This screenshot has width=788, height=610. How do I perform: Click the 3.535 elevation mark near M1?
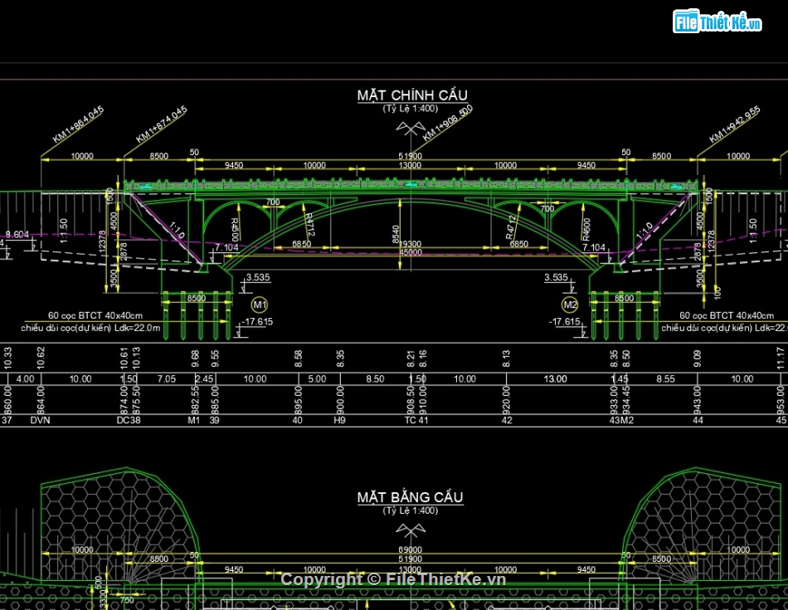tap(258, 278)
